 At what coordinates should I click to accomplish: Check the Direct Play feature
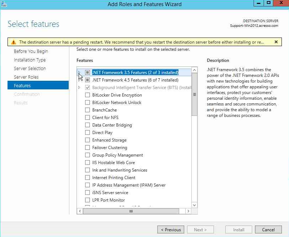[87, 132]
